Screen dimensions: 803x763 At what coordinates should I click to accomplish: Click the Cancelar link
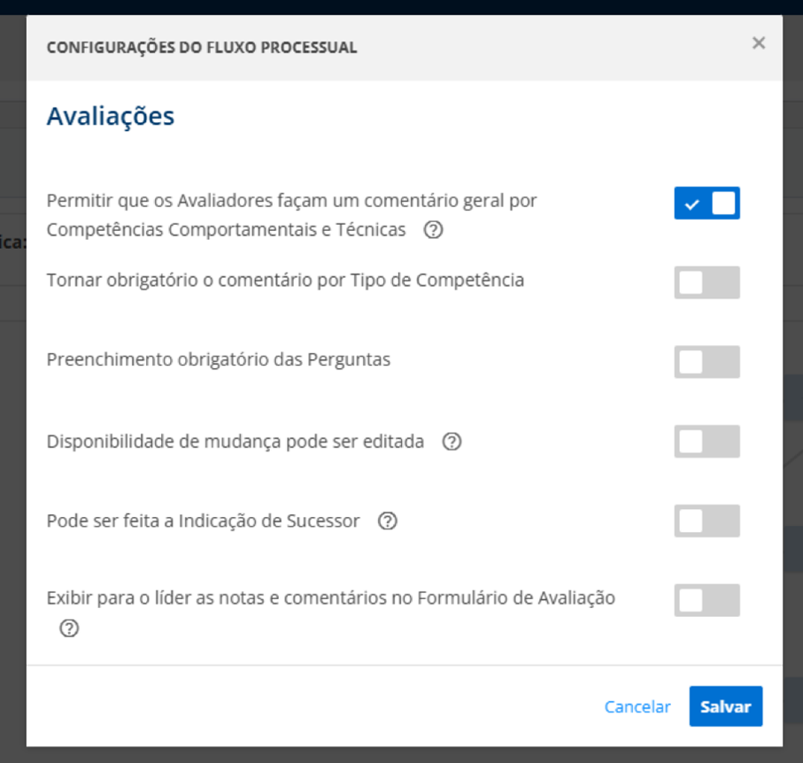pyautogui.click(x=637, y=706)
